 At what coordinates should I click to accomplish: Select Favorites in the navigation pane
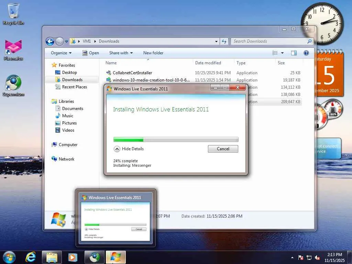tap(67, 65)
